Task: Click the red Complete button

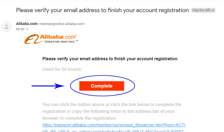Action: pos(101,86)
